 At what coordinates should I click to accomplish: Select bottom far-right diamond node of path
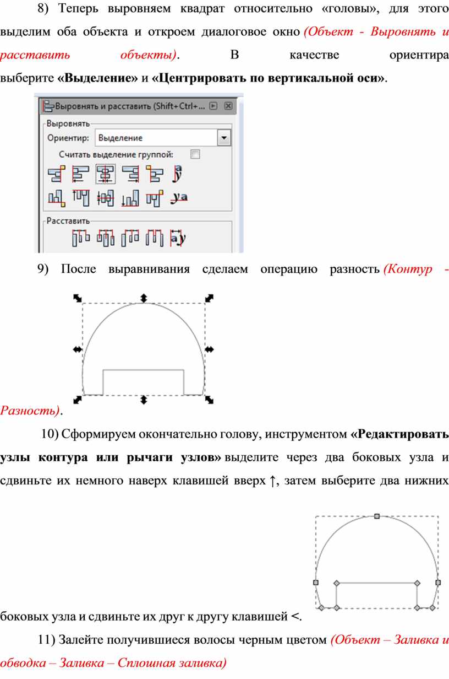[x=432, y=607]
